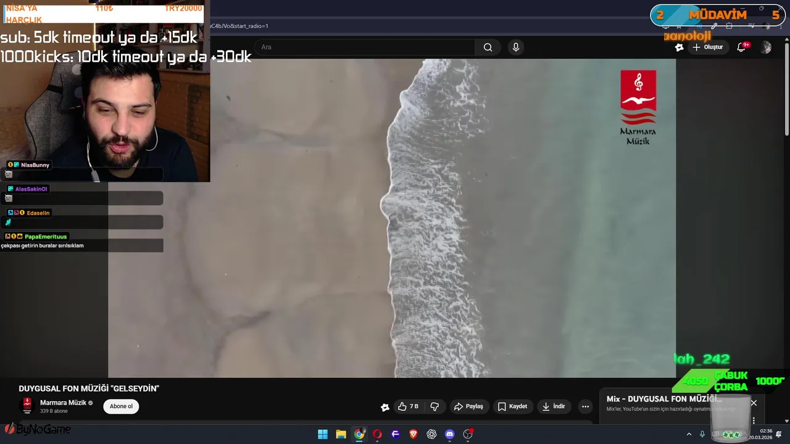Viewport: 790px width, 444px height.
Task: Save the video with Kaydet
Action: tap(512, 406)
